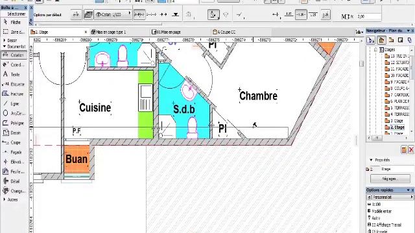Toggle dimension text centered in line option
415x233 pixels.
pyautogui.click(x=301, y=14)
